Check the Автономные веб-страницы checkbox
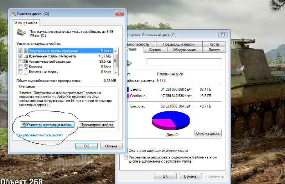 (20, 61)
